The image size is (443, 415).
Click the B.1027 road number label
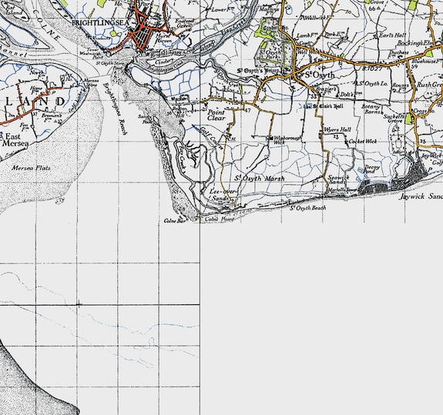372,69
